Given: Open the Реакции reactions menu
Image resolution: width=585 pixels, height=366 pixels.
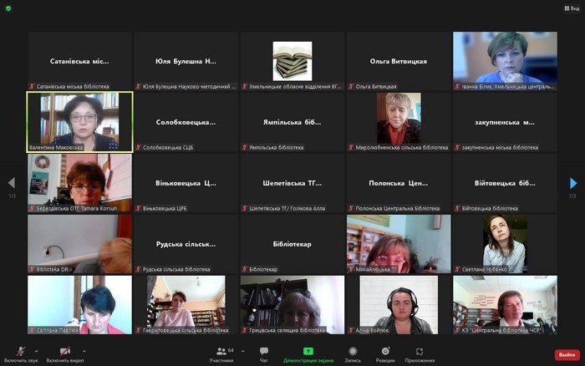Looking at the screenshot, I should pyautogui.click(x=385, y=354).
